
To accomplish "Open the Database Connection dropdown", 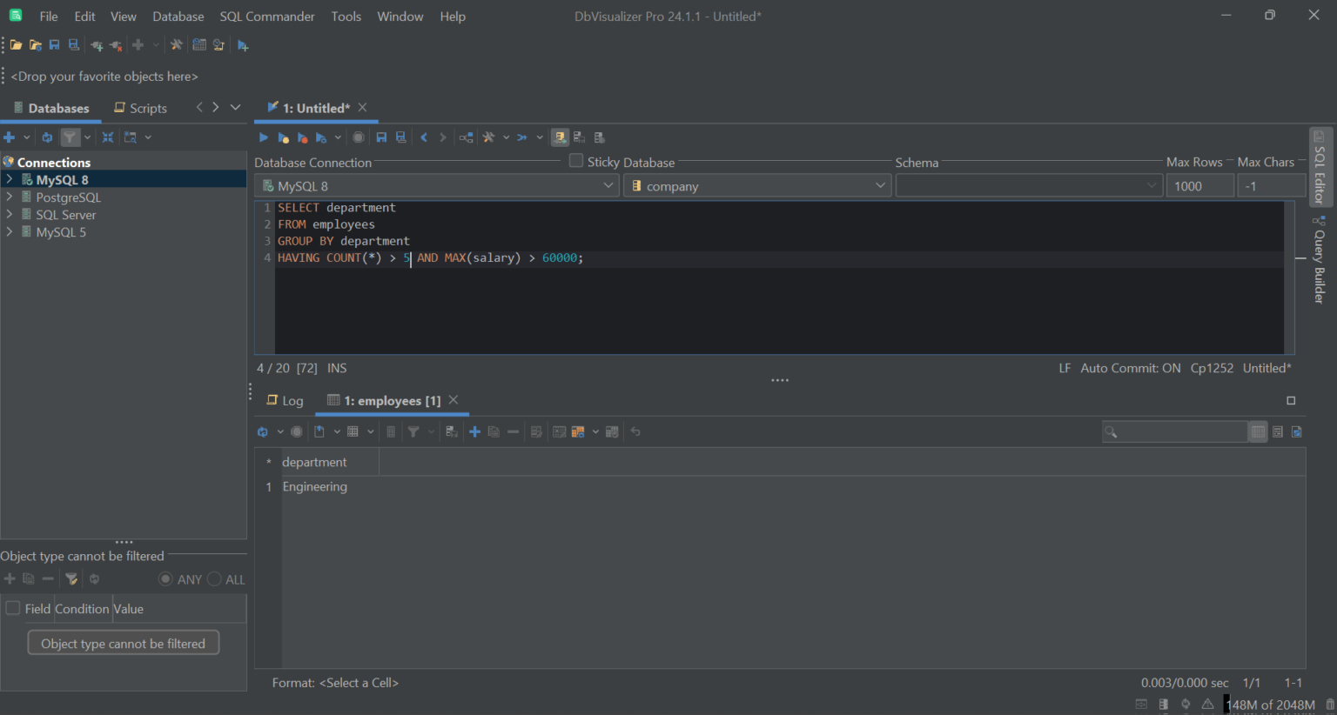I will (x=608, y=185).
